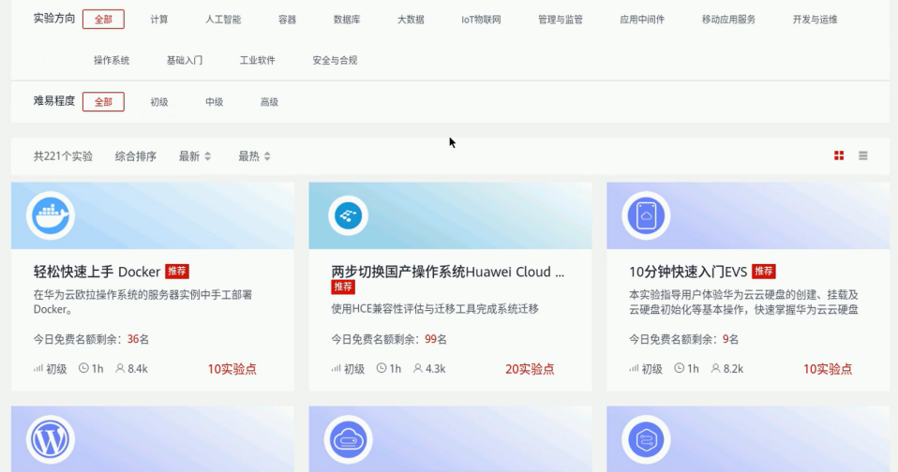Click remaining quota 99名 text

pyautogui.click(x=436, y=339)
